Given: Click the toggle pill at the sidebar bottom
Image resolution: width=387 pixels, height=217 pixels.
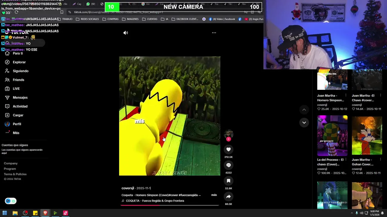Looking at the screenshot, I should coord(11,201).
